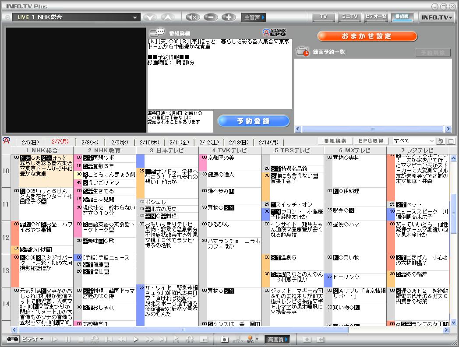The height and width of the screenshot is (347, 459).
Task: Rewind the video
Action: [x=121, y=340]
